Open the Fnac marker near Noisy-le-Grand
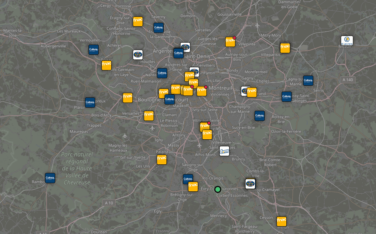The image size is (376, 234). point(252,92)
